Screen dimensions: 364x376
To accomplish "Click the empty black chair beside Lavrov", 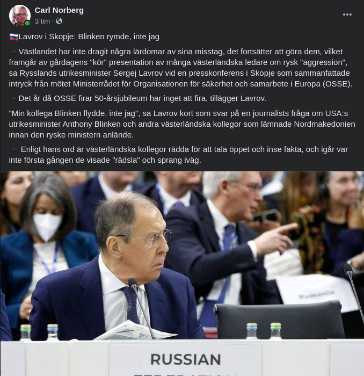I will click(x=279, y=320).
